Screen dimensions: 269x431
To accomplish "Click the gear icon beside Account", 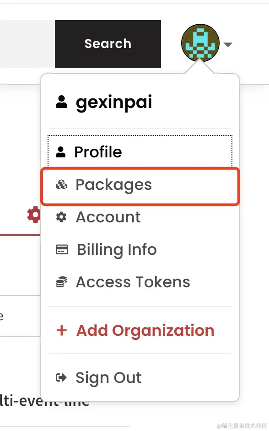I will tap(61, 217).
